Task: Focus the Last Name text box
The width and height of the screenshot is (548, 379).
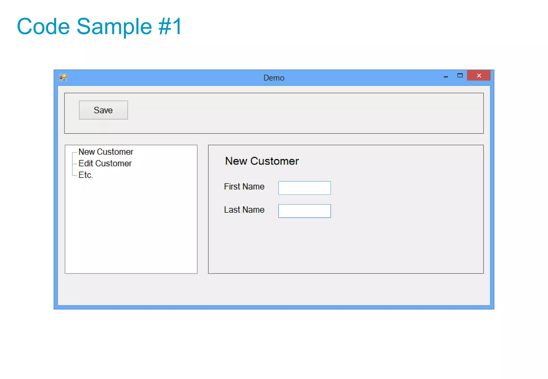Action: [305, 211]
